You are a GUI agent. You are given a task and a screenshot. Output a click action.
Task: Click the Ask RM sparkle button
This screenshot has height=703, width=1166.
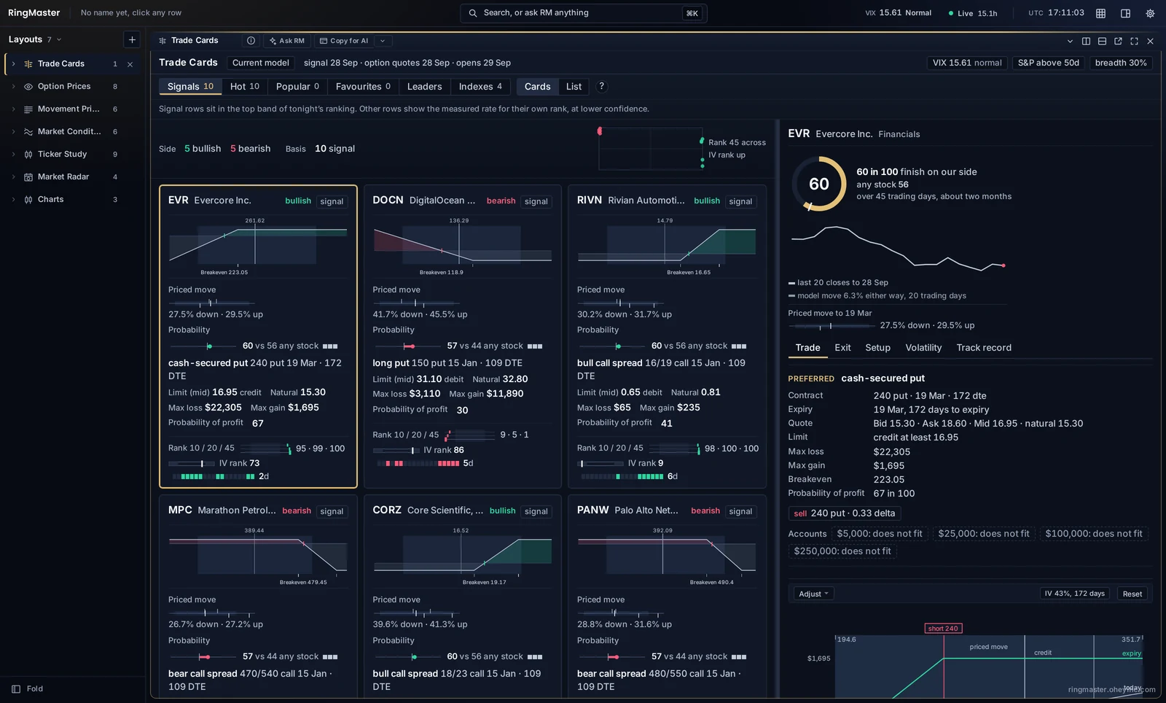(286, 41)
